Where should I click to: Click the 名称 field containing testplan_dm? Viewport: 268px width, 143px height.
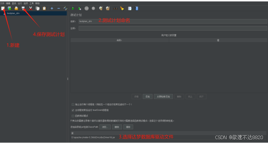pos(173,21)
